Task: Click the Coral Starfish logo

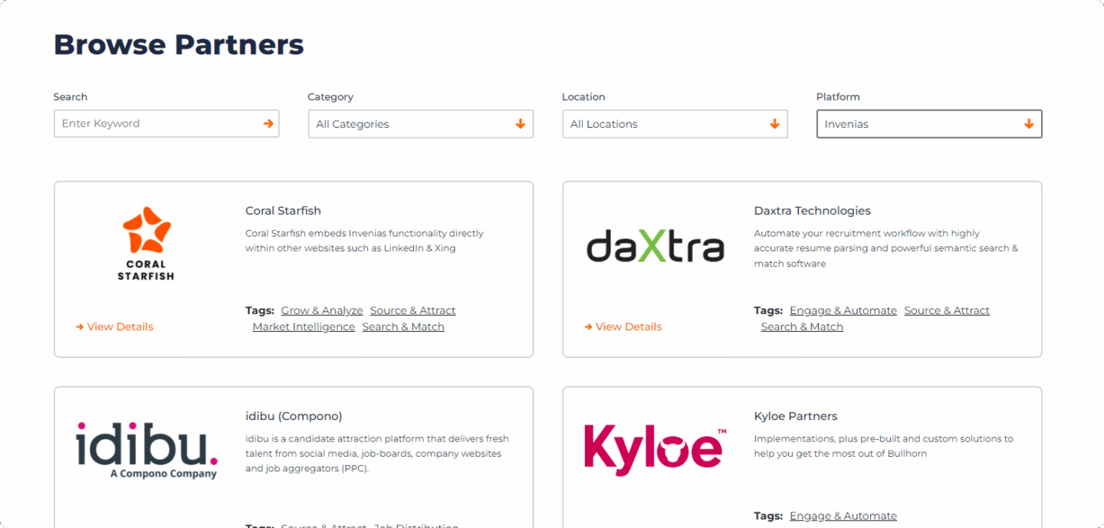Action: click(x=146, y=243)
